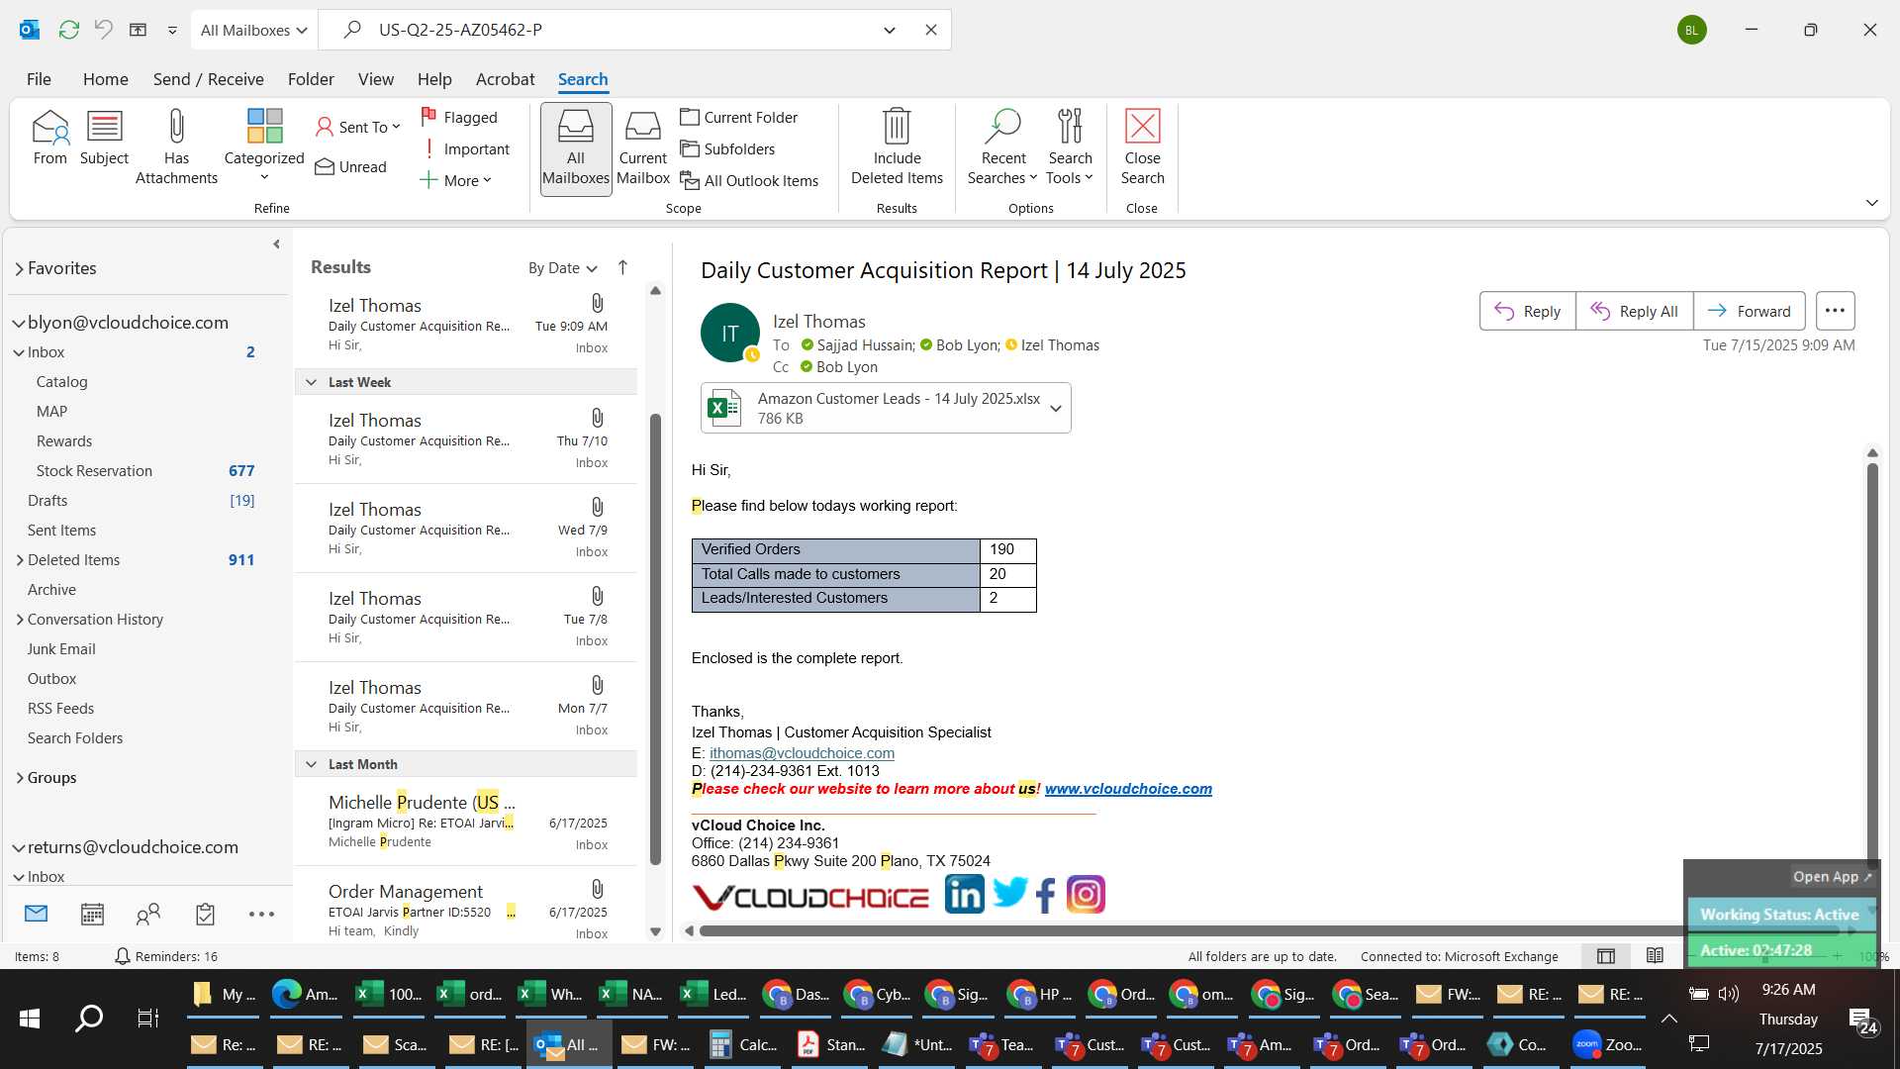The width and height of the screenshot is (1900, 1069).
Task: Filter results with Has Attachments
Action: point(176,146)
